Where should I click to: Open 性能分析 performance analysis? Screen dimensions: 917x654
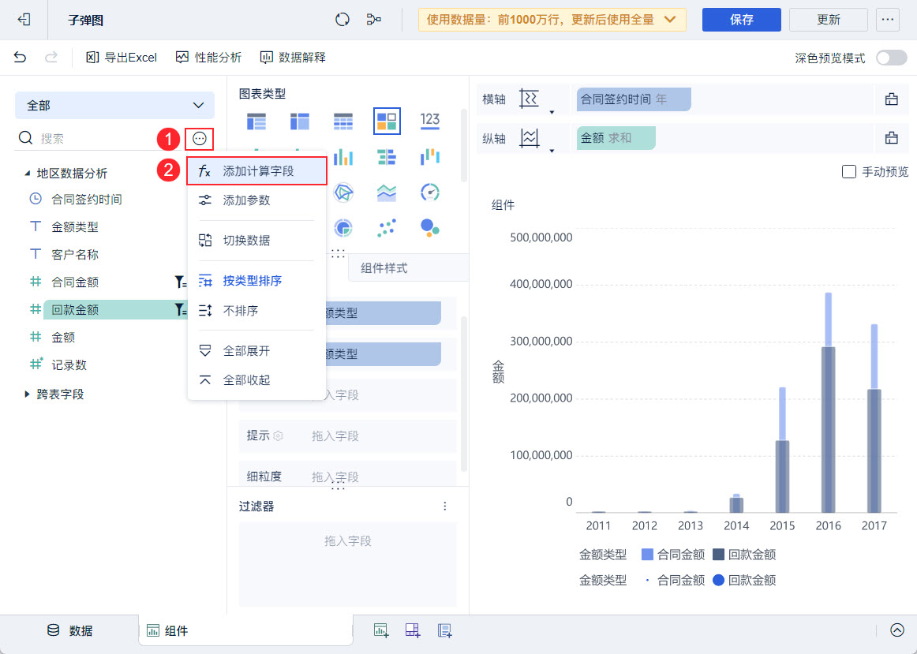(x=209, y=58)
